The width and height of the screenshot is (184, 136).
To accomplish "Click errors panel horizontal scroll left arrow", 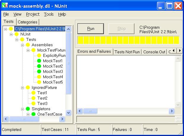I will (80, 111).
